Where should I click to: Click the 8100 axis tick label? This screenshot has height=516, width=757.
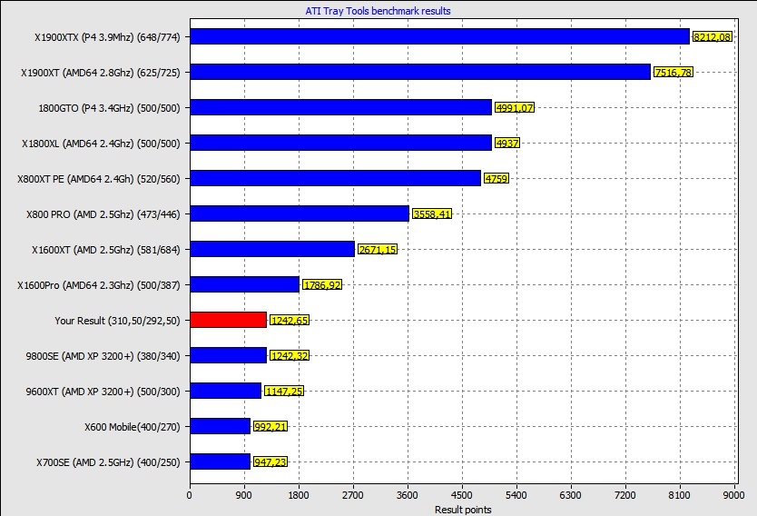coord(680,495)
